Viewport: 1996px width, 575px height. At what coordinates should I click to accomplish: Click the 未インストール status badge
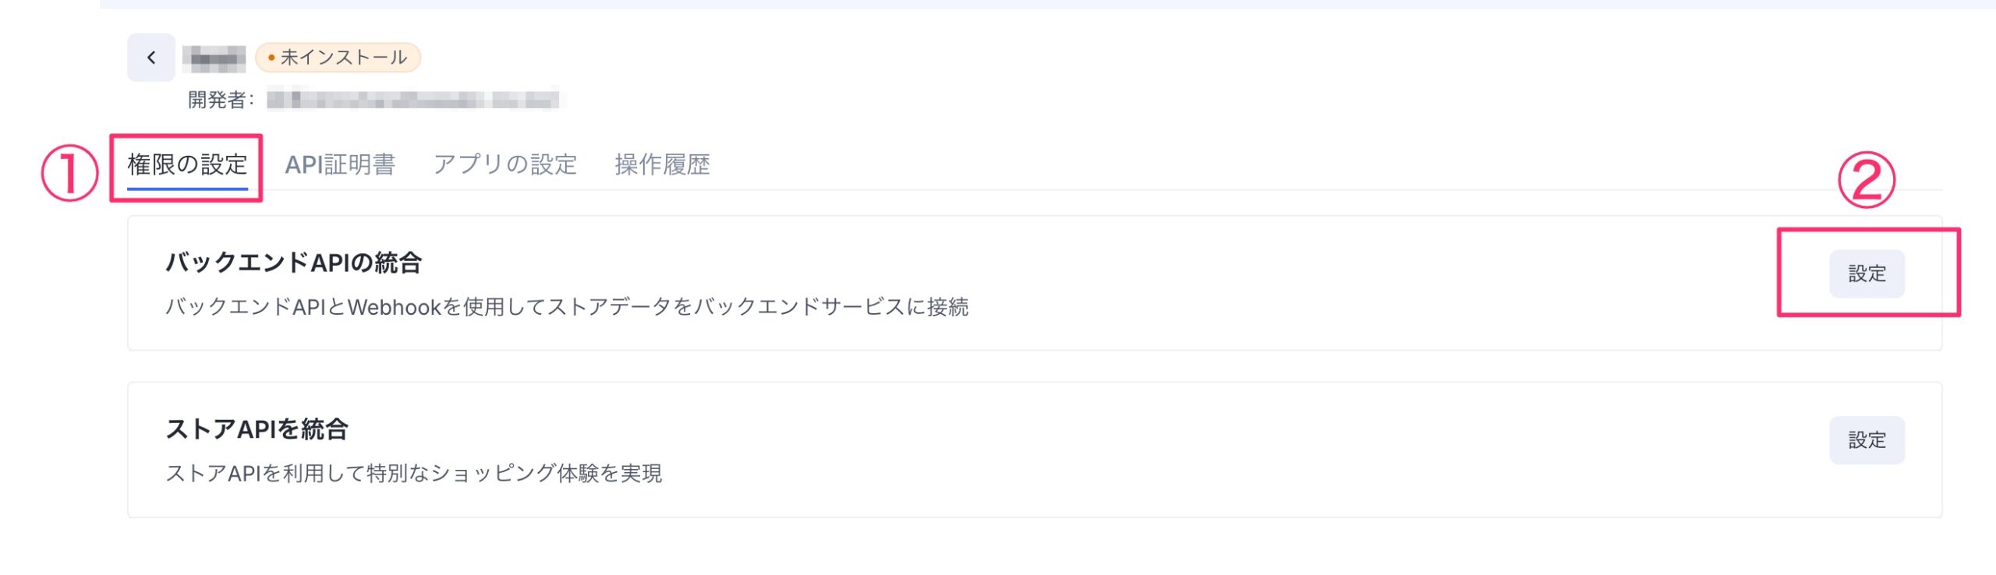point(338,58)
